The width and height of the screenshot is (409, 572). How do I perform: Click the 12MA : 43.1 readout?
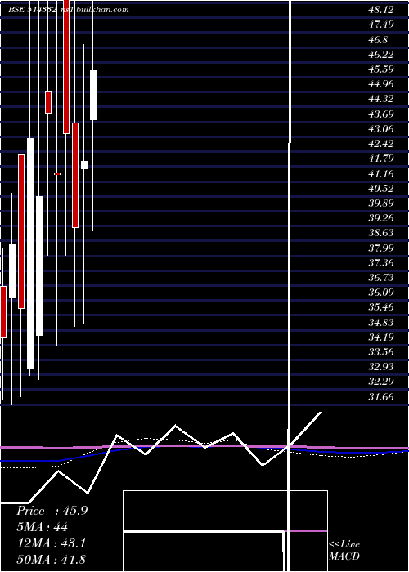[52, 543]
